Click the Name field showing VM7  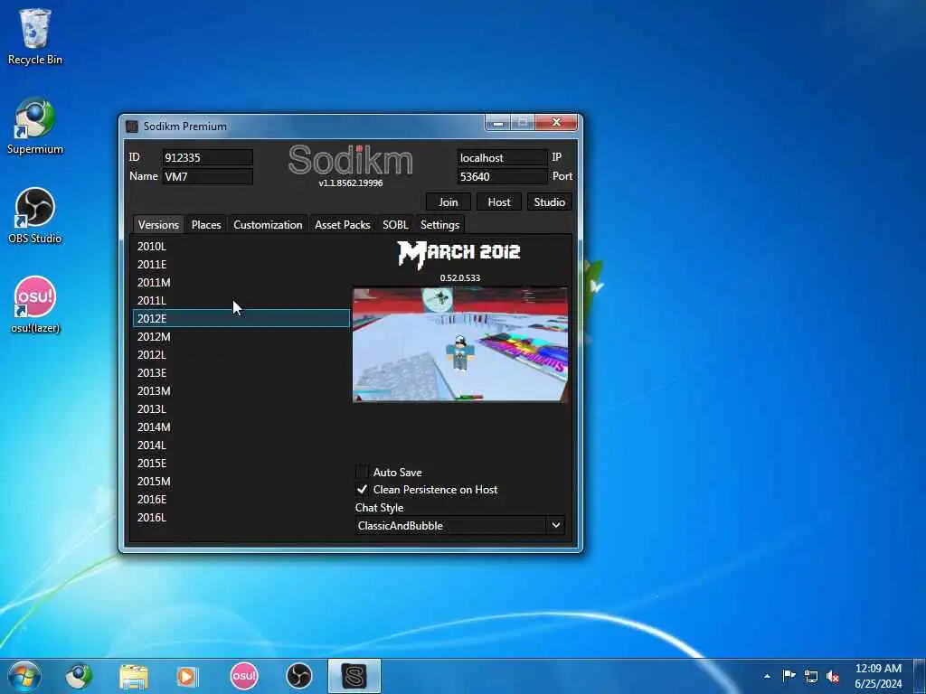pyautogui.click(x=208, y=176)
